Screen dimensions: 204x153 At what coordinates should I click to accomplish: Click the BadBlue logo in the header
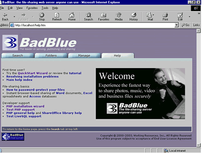[x=40, y=42]
